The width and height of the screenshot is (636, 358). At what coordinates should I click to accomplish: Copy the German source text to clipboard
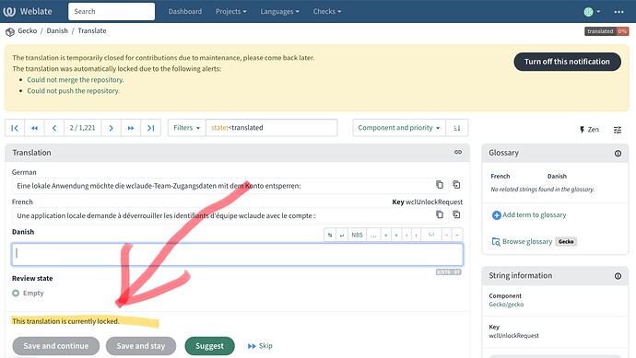coord(440,185)
